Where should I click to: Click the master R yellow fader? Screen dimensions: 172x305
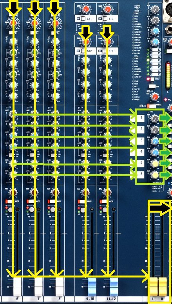click(x=163, y=286)
